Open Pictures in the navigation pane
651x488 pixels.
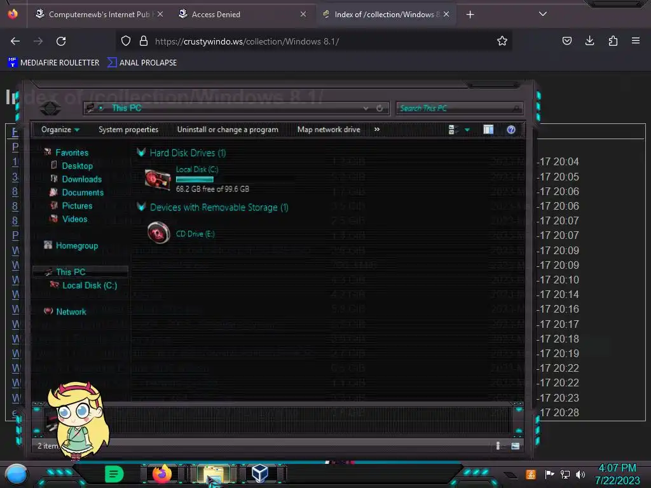pyautogui.click(x=77, y=206)
